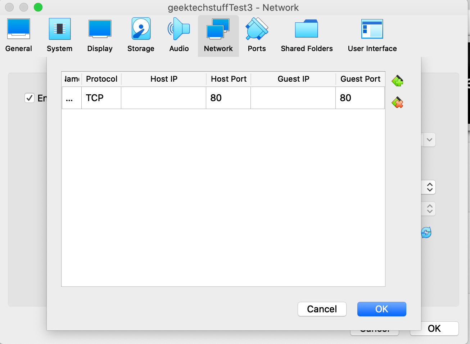Viewport: 470px width, 344px height.
Task: Cancel the port forwarding dialog
Action: 322,309
